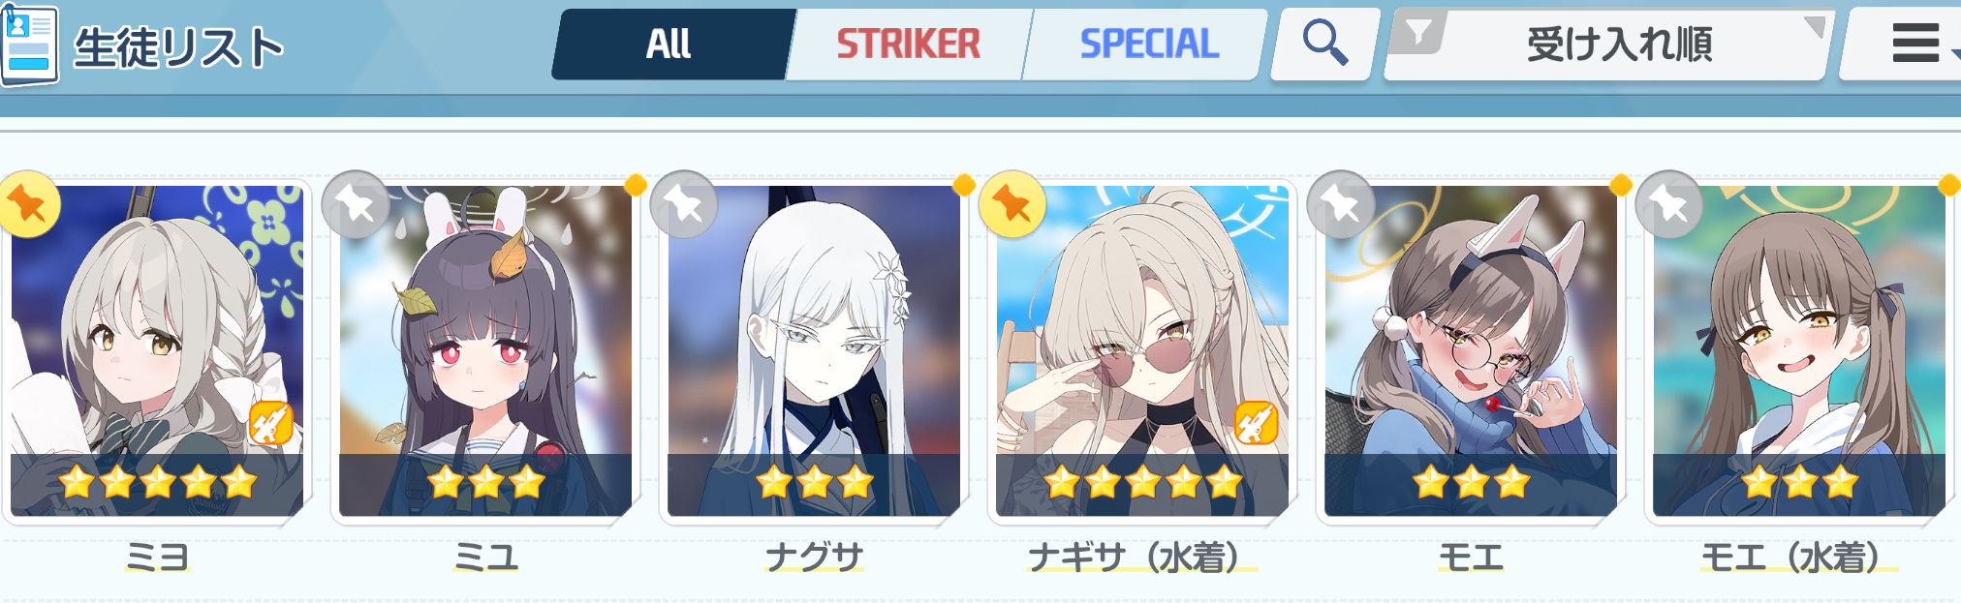Pin the ミユ student card
1961x603 pixels.
point(356,204)
